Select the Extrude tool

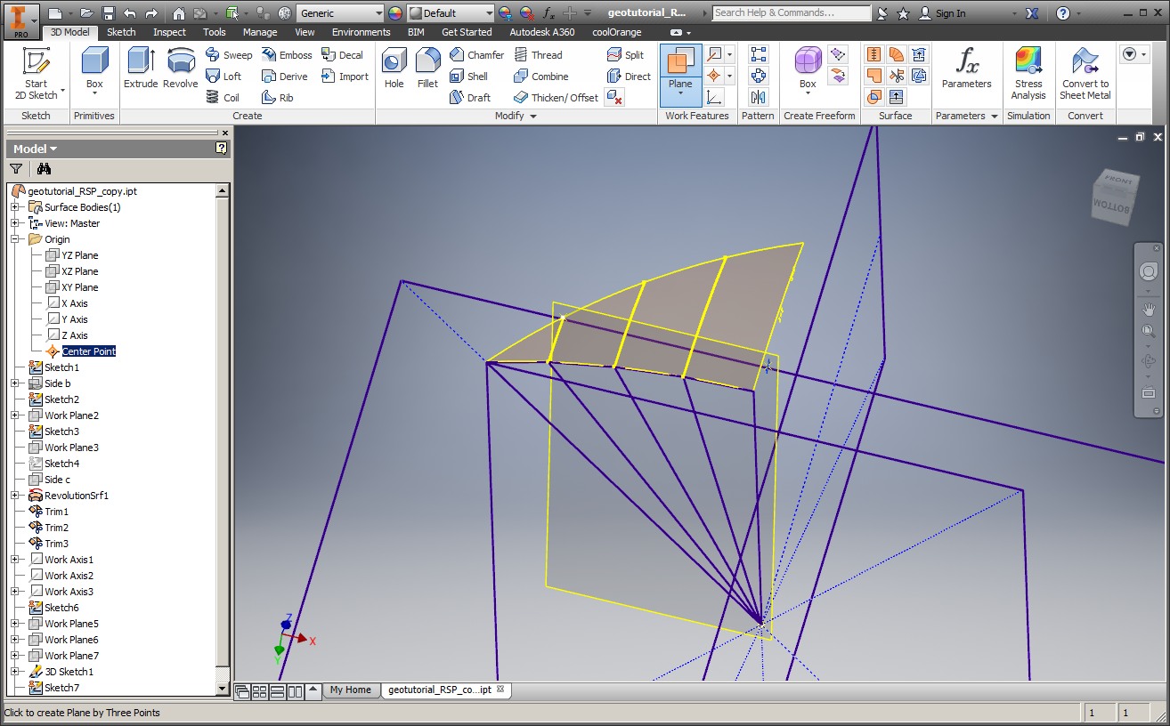141,69
